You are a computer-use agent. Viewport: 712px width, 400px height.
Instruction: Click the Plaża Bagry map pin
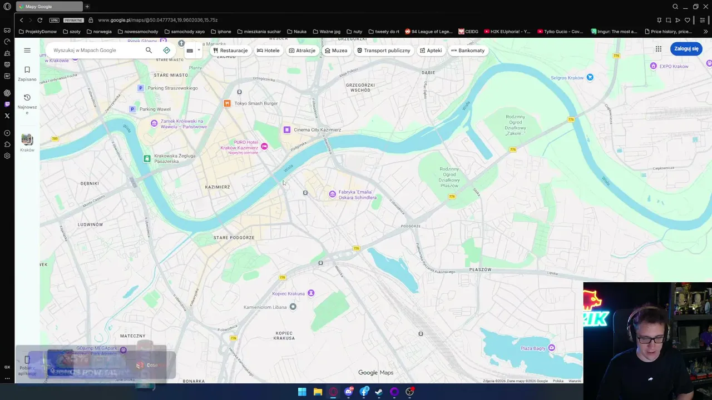click(x=551, y=348)
